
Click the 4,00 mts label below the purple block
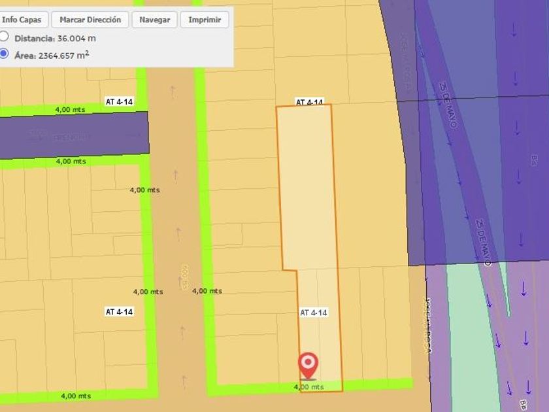pyautogui.click(x=71, y=161)
